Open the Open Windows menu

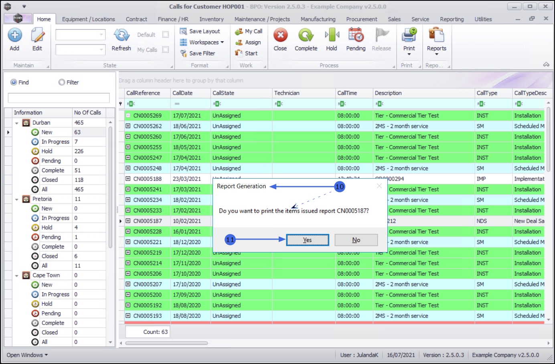27,355
